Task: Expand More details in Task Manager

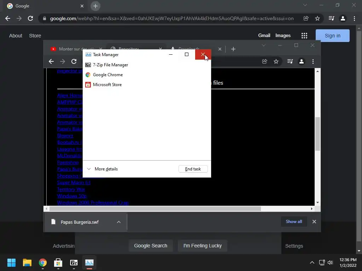Action: tap(102, 169)
